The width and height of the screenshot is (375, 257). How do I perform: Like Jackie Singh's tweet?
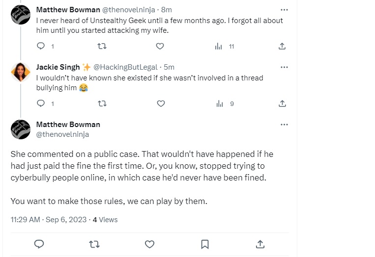pos(160,103)
